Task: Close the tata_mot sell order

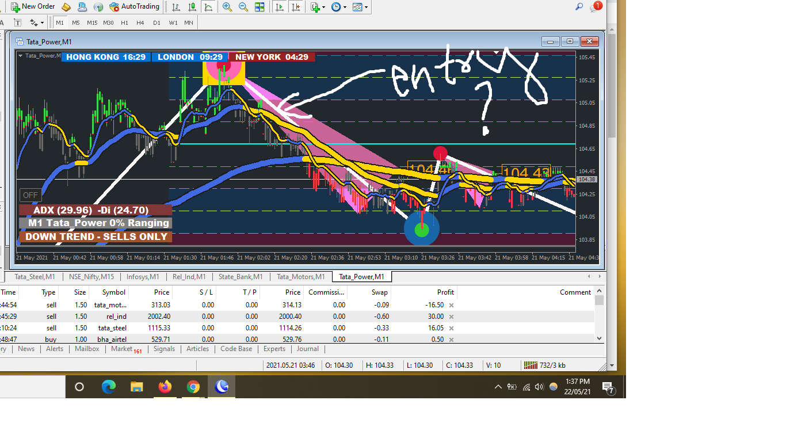Action: pyautogui.click(x=451, y=305)
